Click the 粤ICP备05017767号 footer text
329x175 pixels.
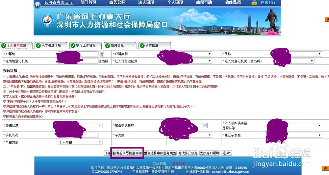(x=107, y=172)
